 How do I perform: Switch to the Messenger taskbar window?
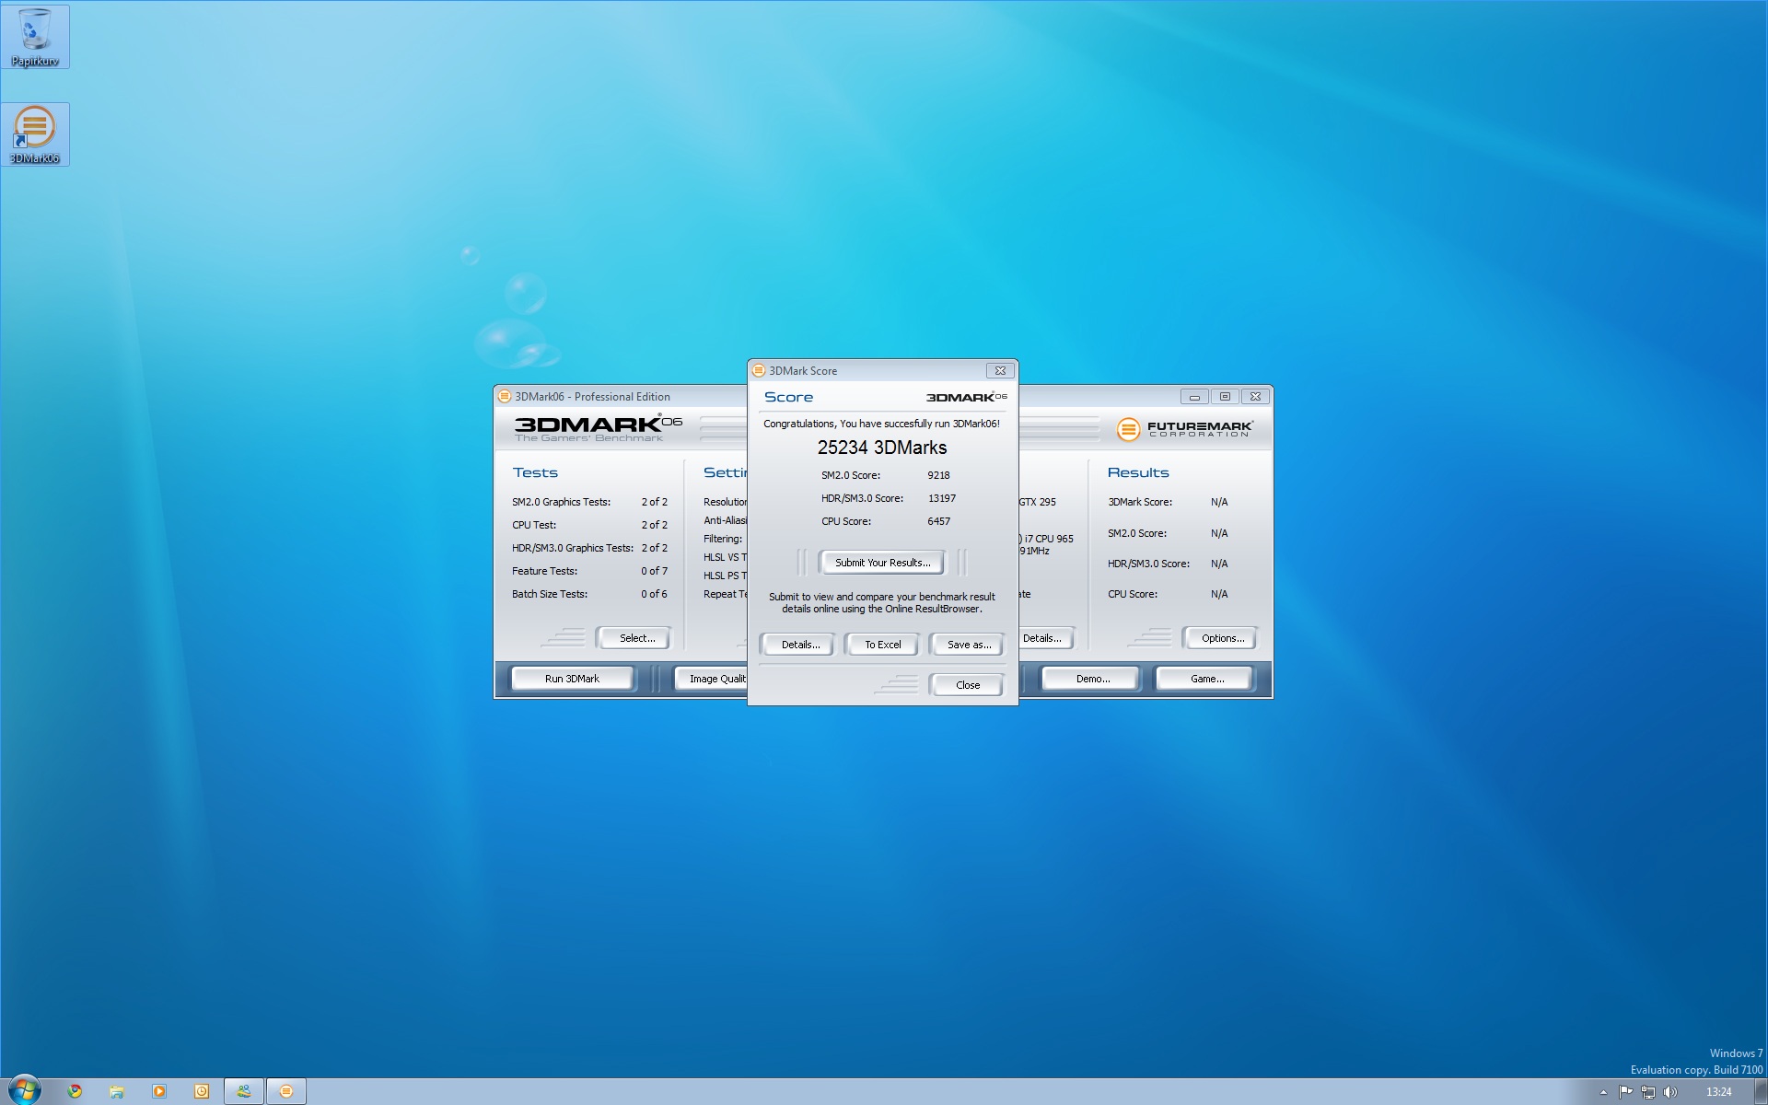[244, 1091]
